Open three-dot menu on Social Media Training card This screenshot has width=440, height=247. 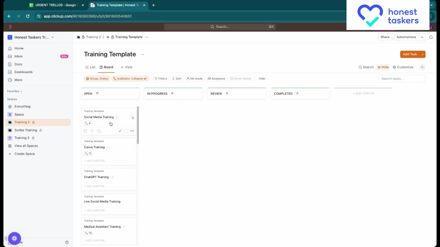click(x=132, y=131)
